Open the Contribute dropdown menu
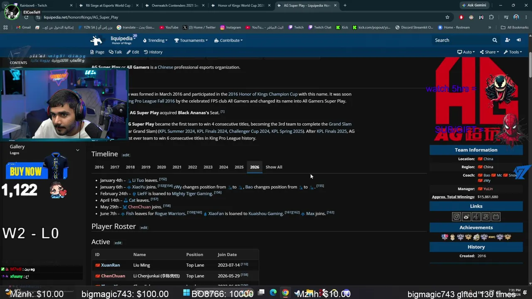The image size is (532, 299). (229, 40)
